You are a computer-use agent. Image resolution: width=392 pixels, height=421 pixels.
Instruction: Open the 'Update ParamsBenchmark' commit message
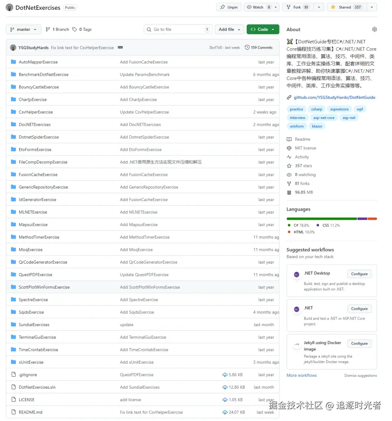(144, 74)
